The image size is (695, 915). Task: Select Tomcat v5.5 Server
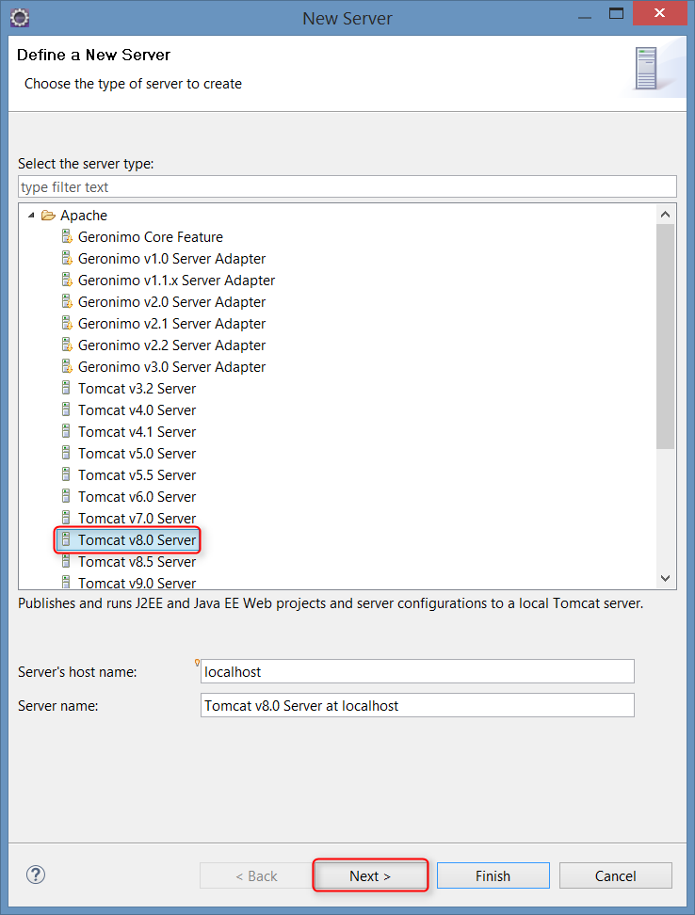pyautogui.click(x=137, y=474)
